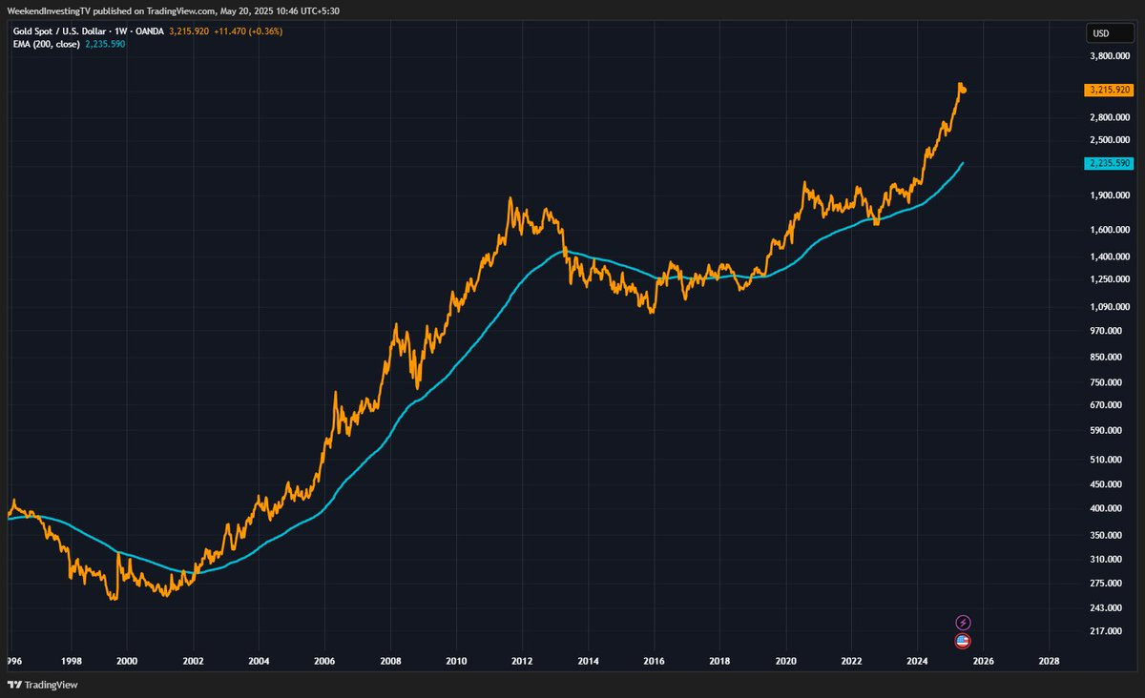Click the 2,800.000 price axis label
1145x698 pixels.
click(x=1110, y=117)
